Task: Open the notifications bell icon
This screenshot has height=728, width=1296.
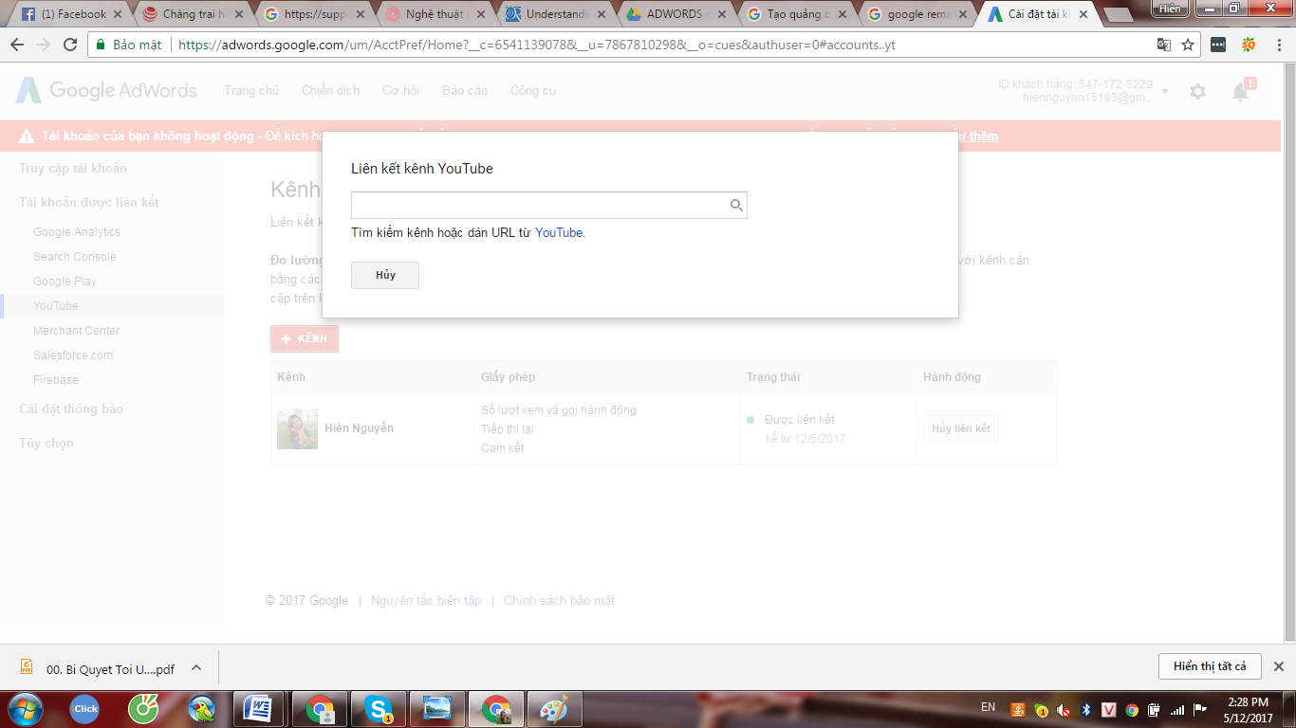Action: (1240, 92)
